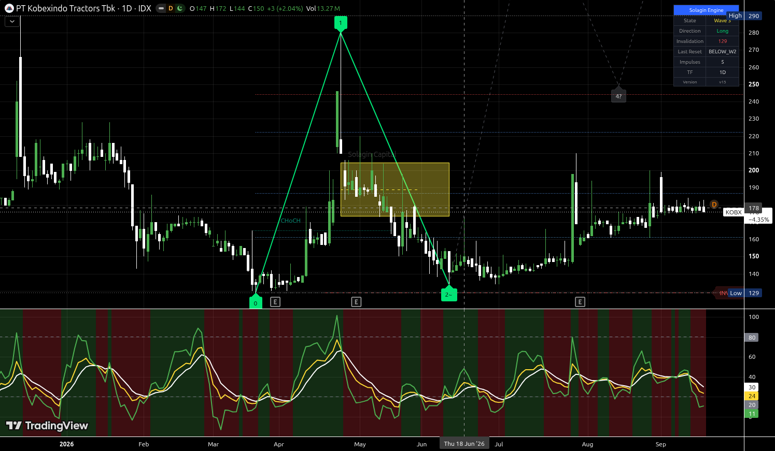Click the orange D marker beside last candle
This screenshot has width=775, height=451.
pyautogui.click(x=714, y=205)
